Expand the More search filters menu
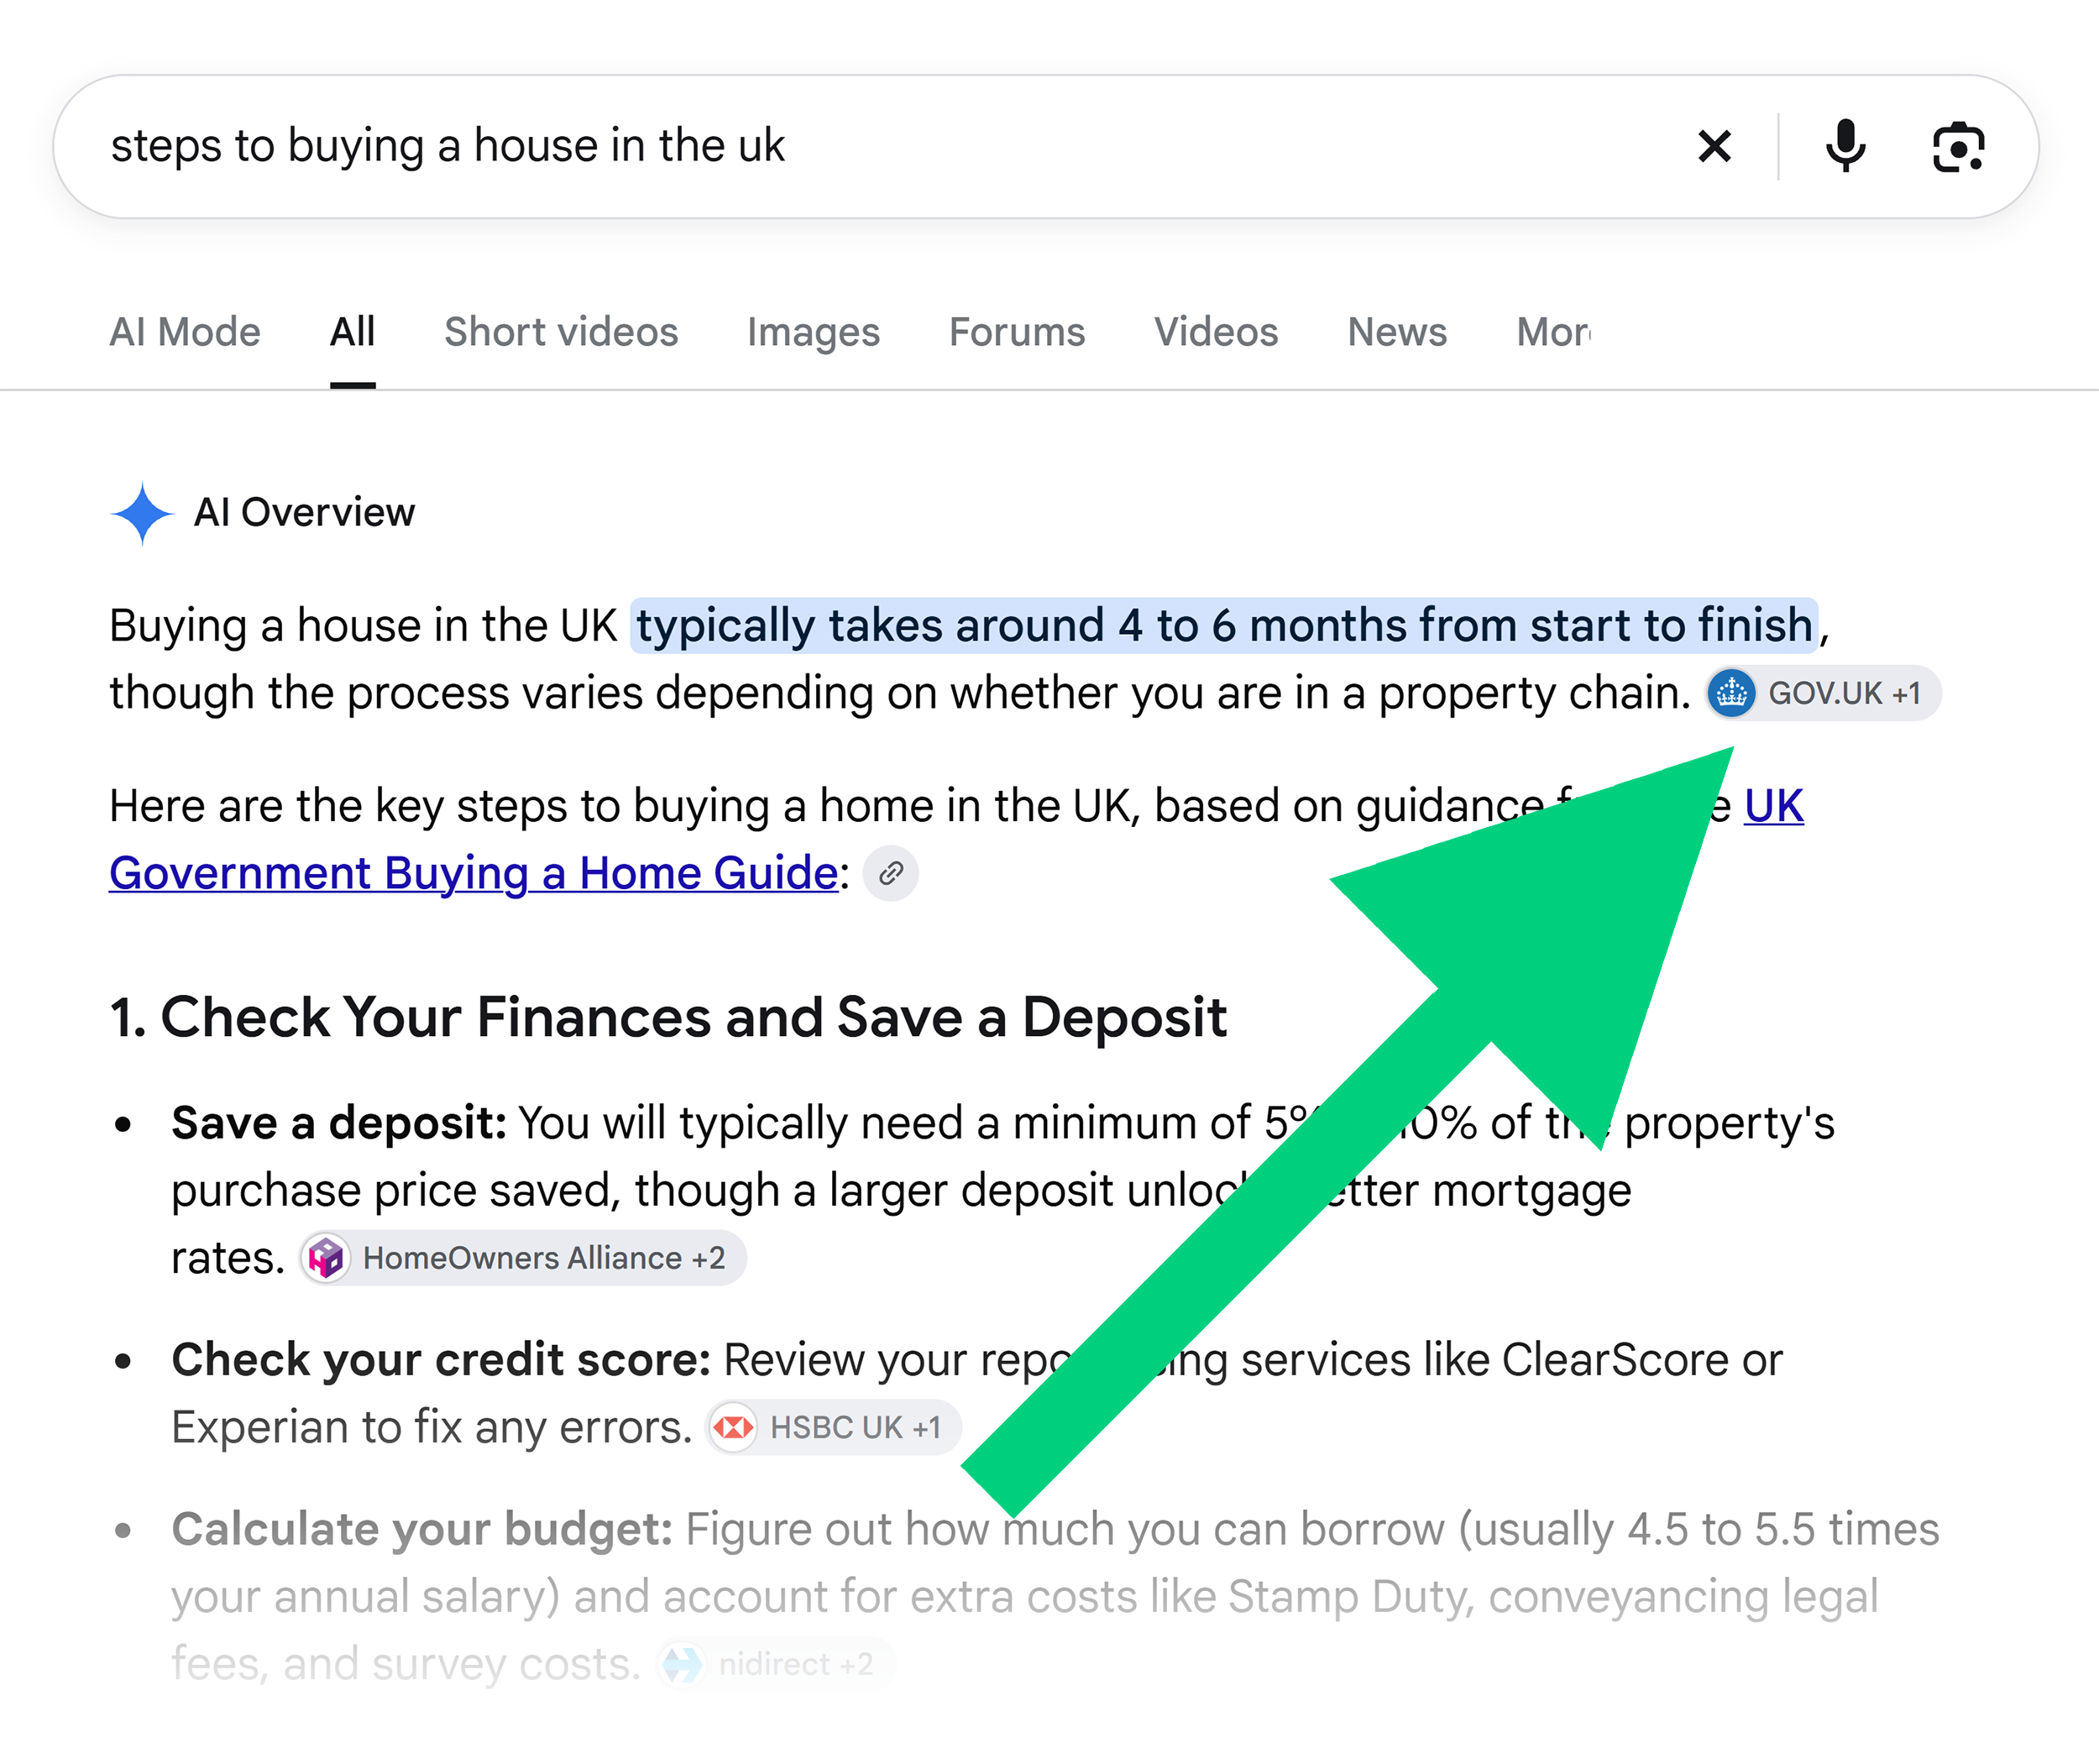The image size is (2099, 1764). pyautogui.click(x=1553, y=332)
